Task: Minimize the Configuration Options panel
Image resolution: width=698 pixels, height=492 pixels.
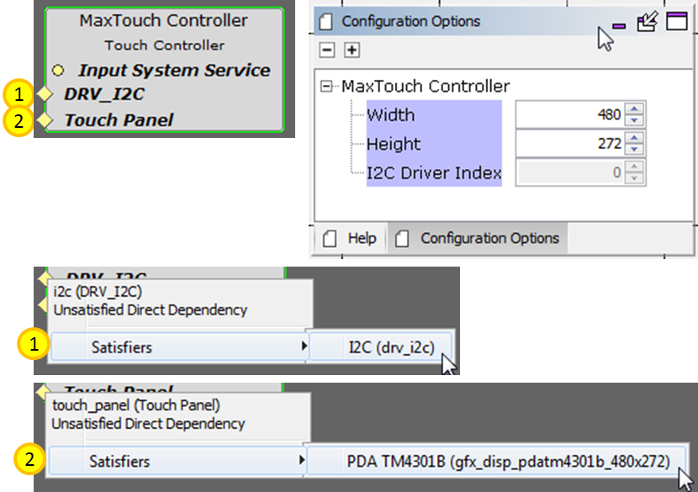Action: point(619,26)
